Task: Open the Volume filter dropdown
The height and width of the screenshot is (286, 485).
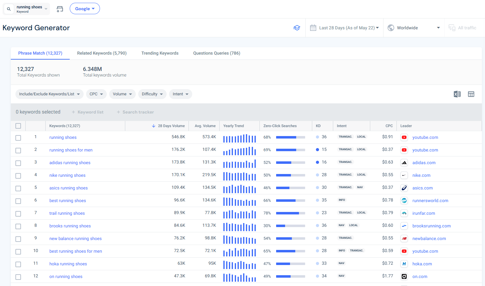Action: click(x=122, y=94)
